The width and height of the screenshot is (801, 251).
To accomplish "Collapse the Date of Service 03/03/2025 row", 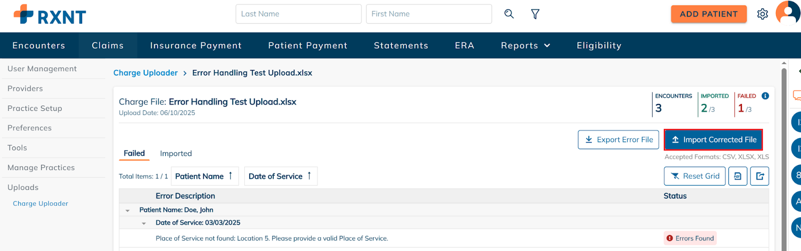I will pyautogui.click(x=144, y=223).
